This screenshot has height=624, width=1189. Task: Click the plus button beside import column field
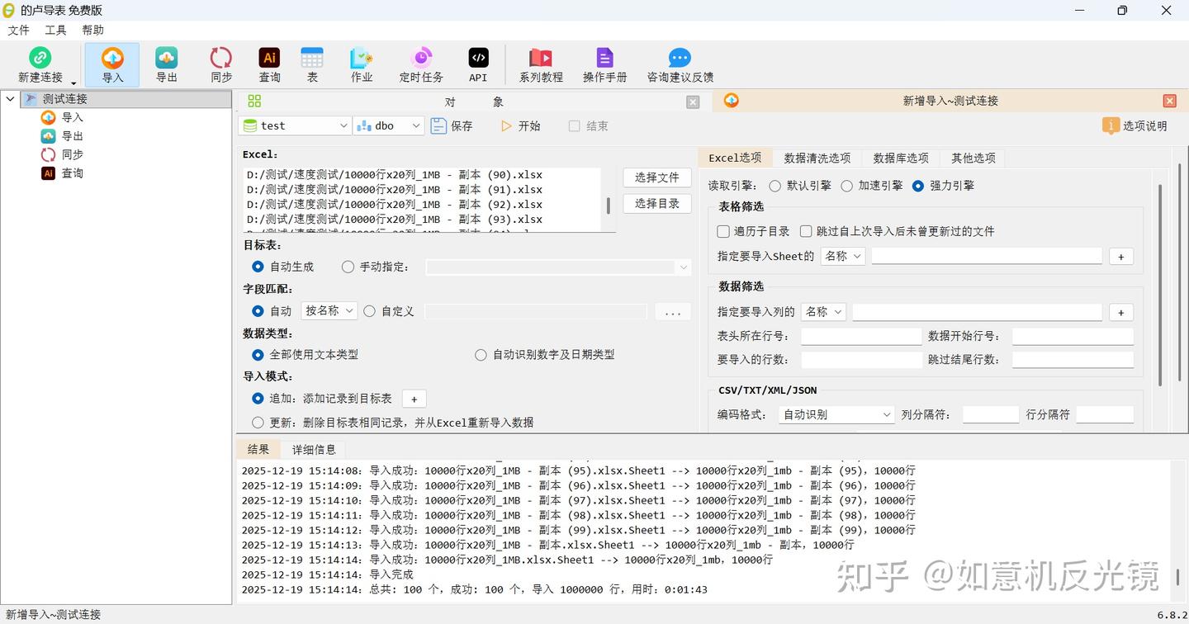coord(1120,313)
